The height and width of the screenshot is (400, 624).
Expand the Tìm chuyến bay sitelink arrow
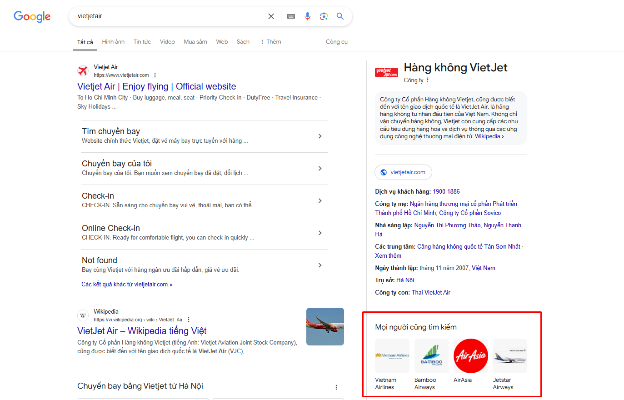(320, 136)
